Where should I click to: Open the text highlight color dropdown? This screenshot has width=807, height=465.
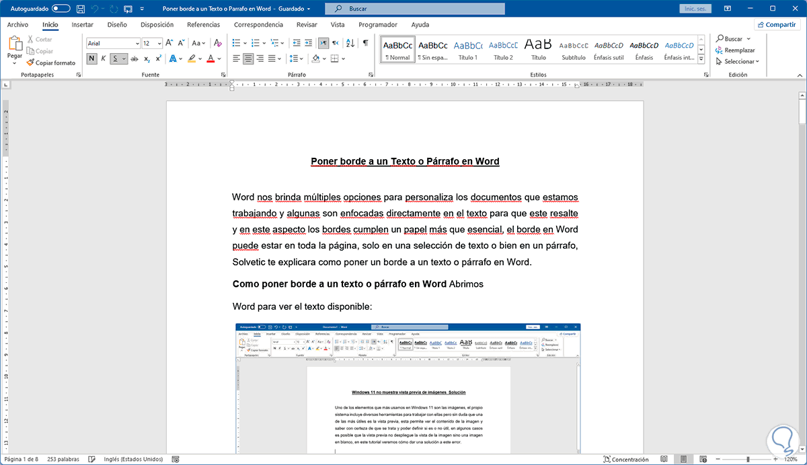coord(200,59)
